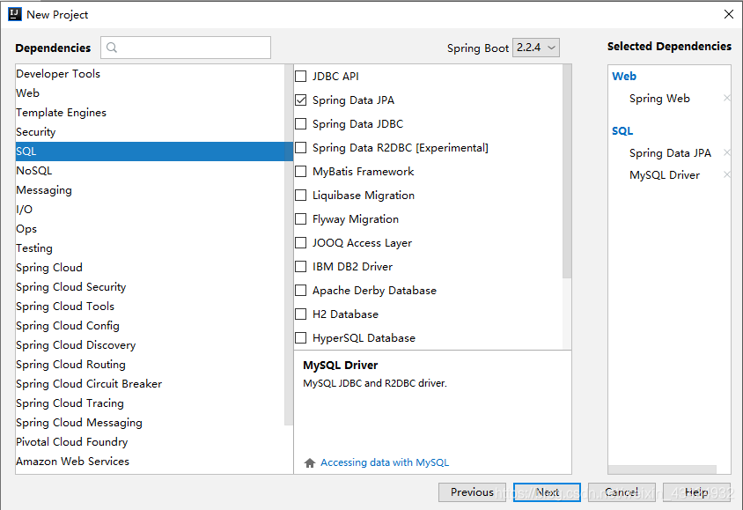
Task: Tick the MyBatis Framework checkbox
Action: (301, 172)
